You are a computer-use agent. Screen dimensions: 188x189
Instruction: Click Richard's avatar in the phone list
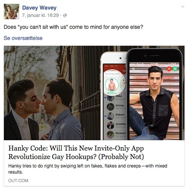(x=110, y=134)
